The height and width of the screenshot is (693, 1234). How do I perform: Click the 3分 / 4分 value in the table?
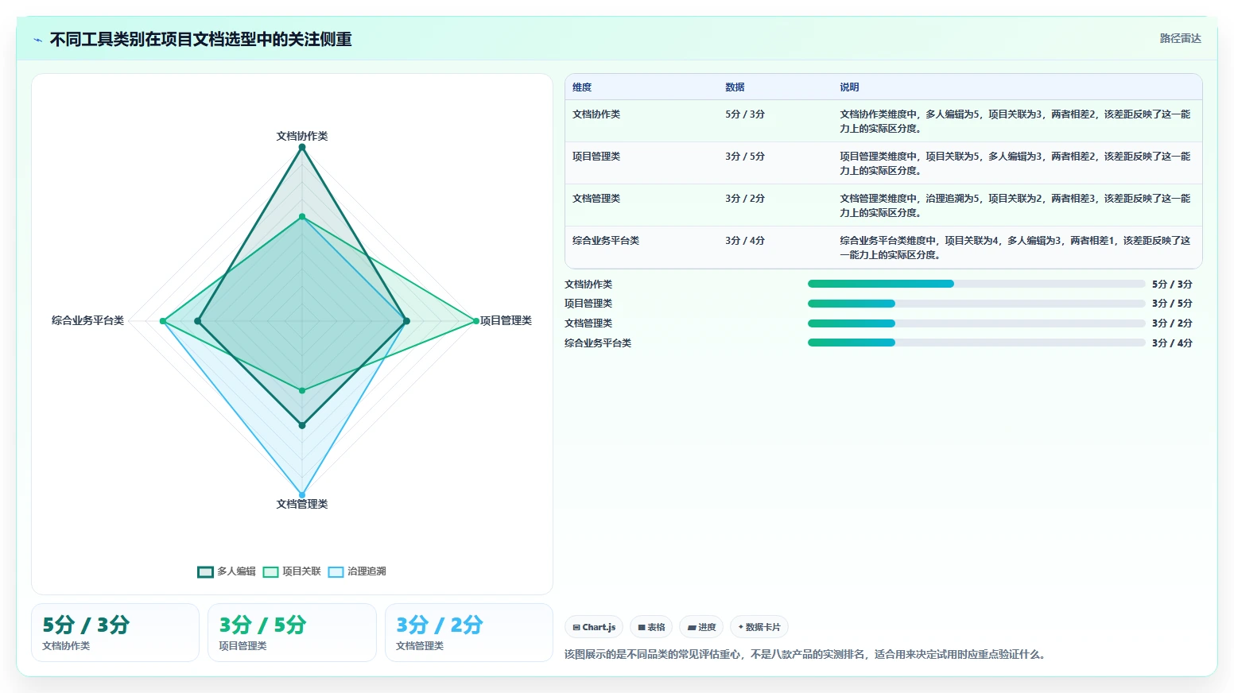tap(745, 241)
